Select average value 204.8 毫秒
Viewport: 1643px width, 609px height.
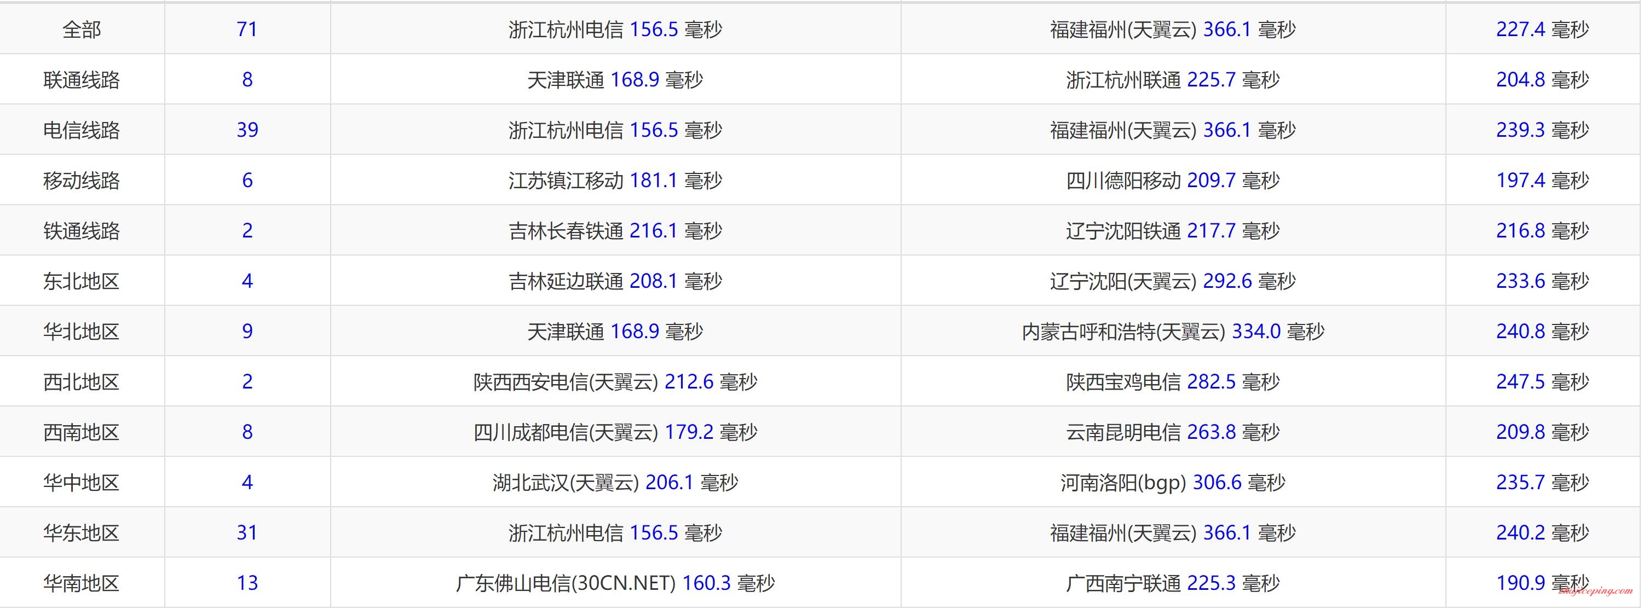click(x=1542, y=80)
